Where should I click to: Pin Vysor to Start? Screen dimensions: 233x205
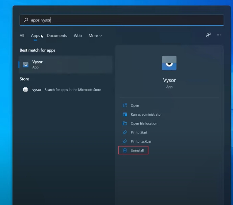coord(139,133)
